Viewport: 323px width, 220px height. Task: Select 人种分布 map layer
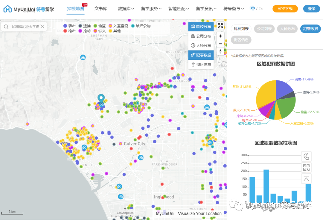tap(201, 45)
